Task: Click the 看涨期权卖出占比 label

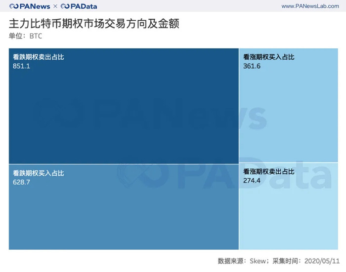Action: tap(269, 172)
